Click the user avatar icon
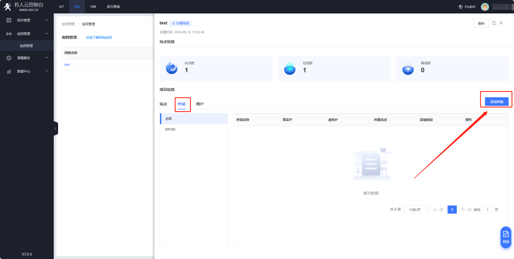 [x=485, y=7]
